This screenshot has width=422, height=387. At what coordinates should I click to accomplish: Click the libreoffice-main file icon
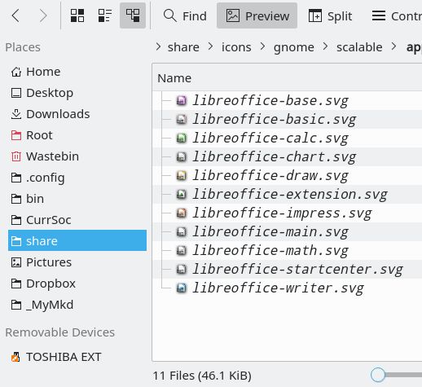pos(182,232)
